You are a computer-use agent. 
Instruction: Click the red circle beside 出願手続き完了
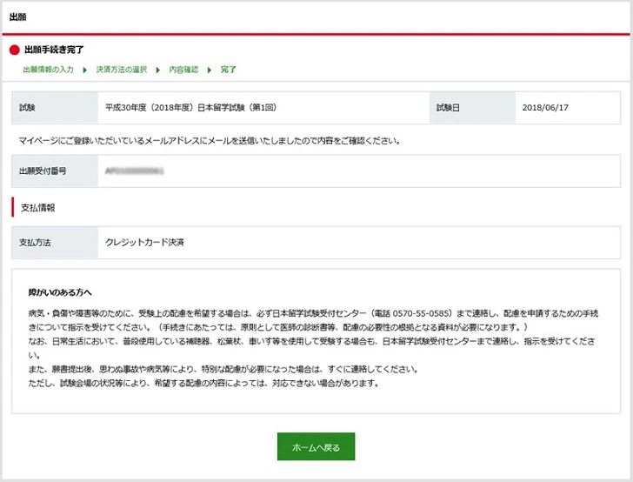click(15, 50)
